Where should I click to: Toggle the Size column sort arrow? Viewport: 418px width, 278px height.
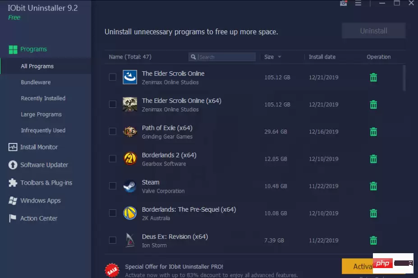[280, 57]
